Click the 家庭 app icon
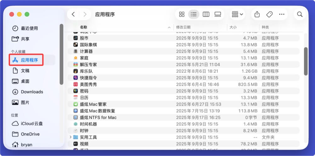The height and width of the screenshot is (156, 315). click(76, 58)
